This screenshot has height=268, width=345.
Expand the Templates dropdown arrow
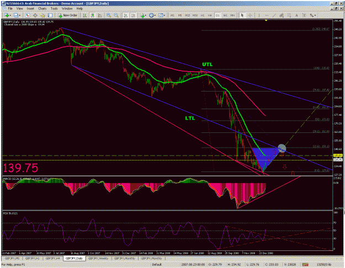tap(164, 15)
